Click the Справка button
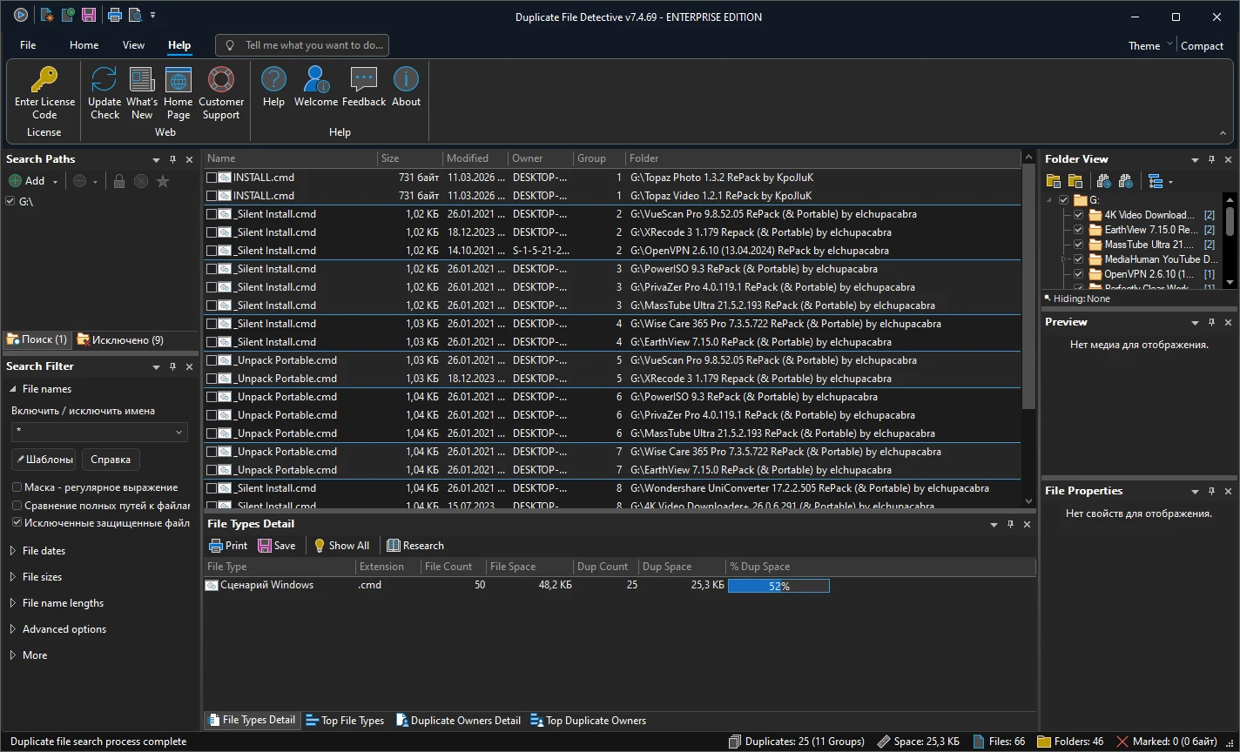This screenshot has width=1240, height=752. (111, 460)
